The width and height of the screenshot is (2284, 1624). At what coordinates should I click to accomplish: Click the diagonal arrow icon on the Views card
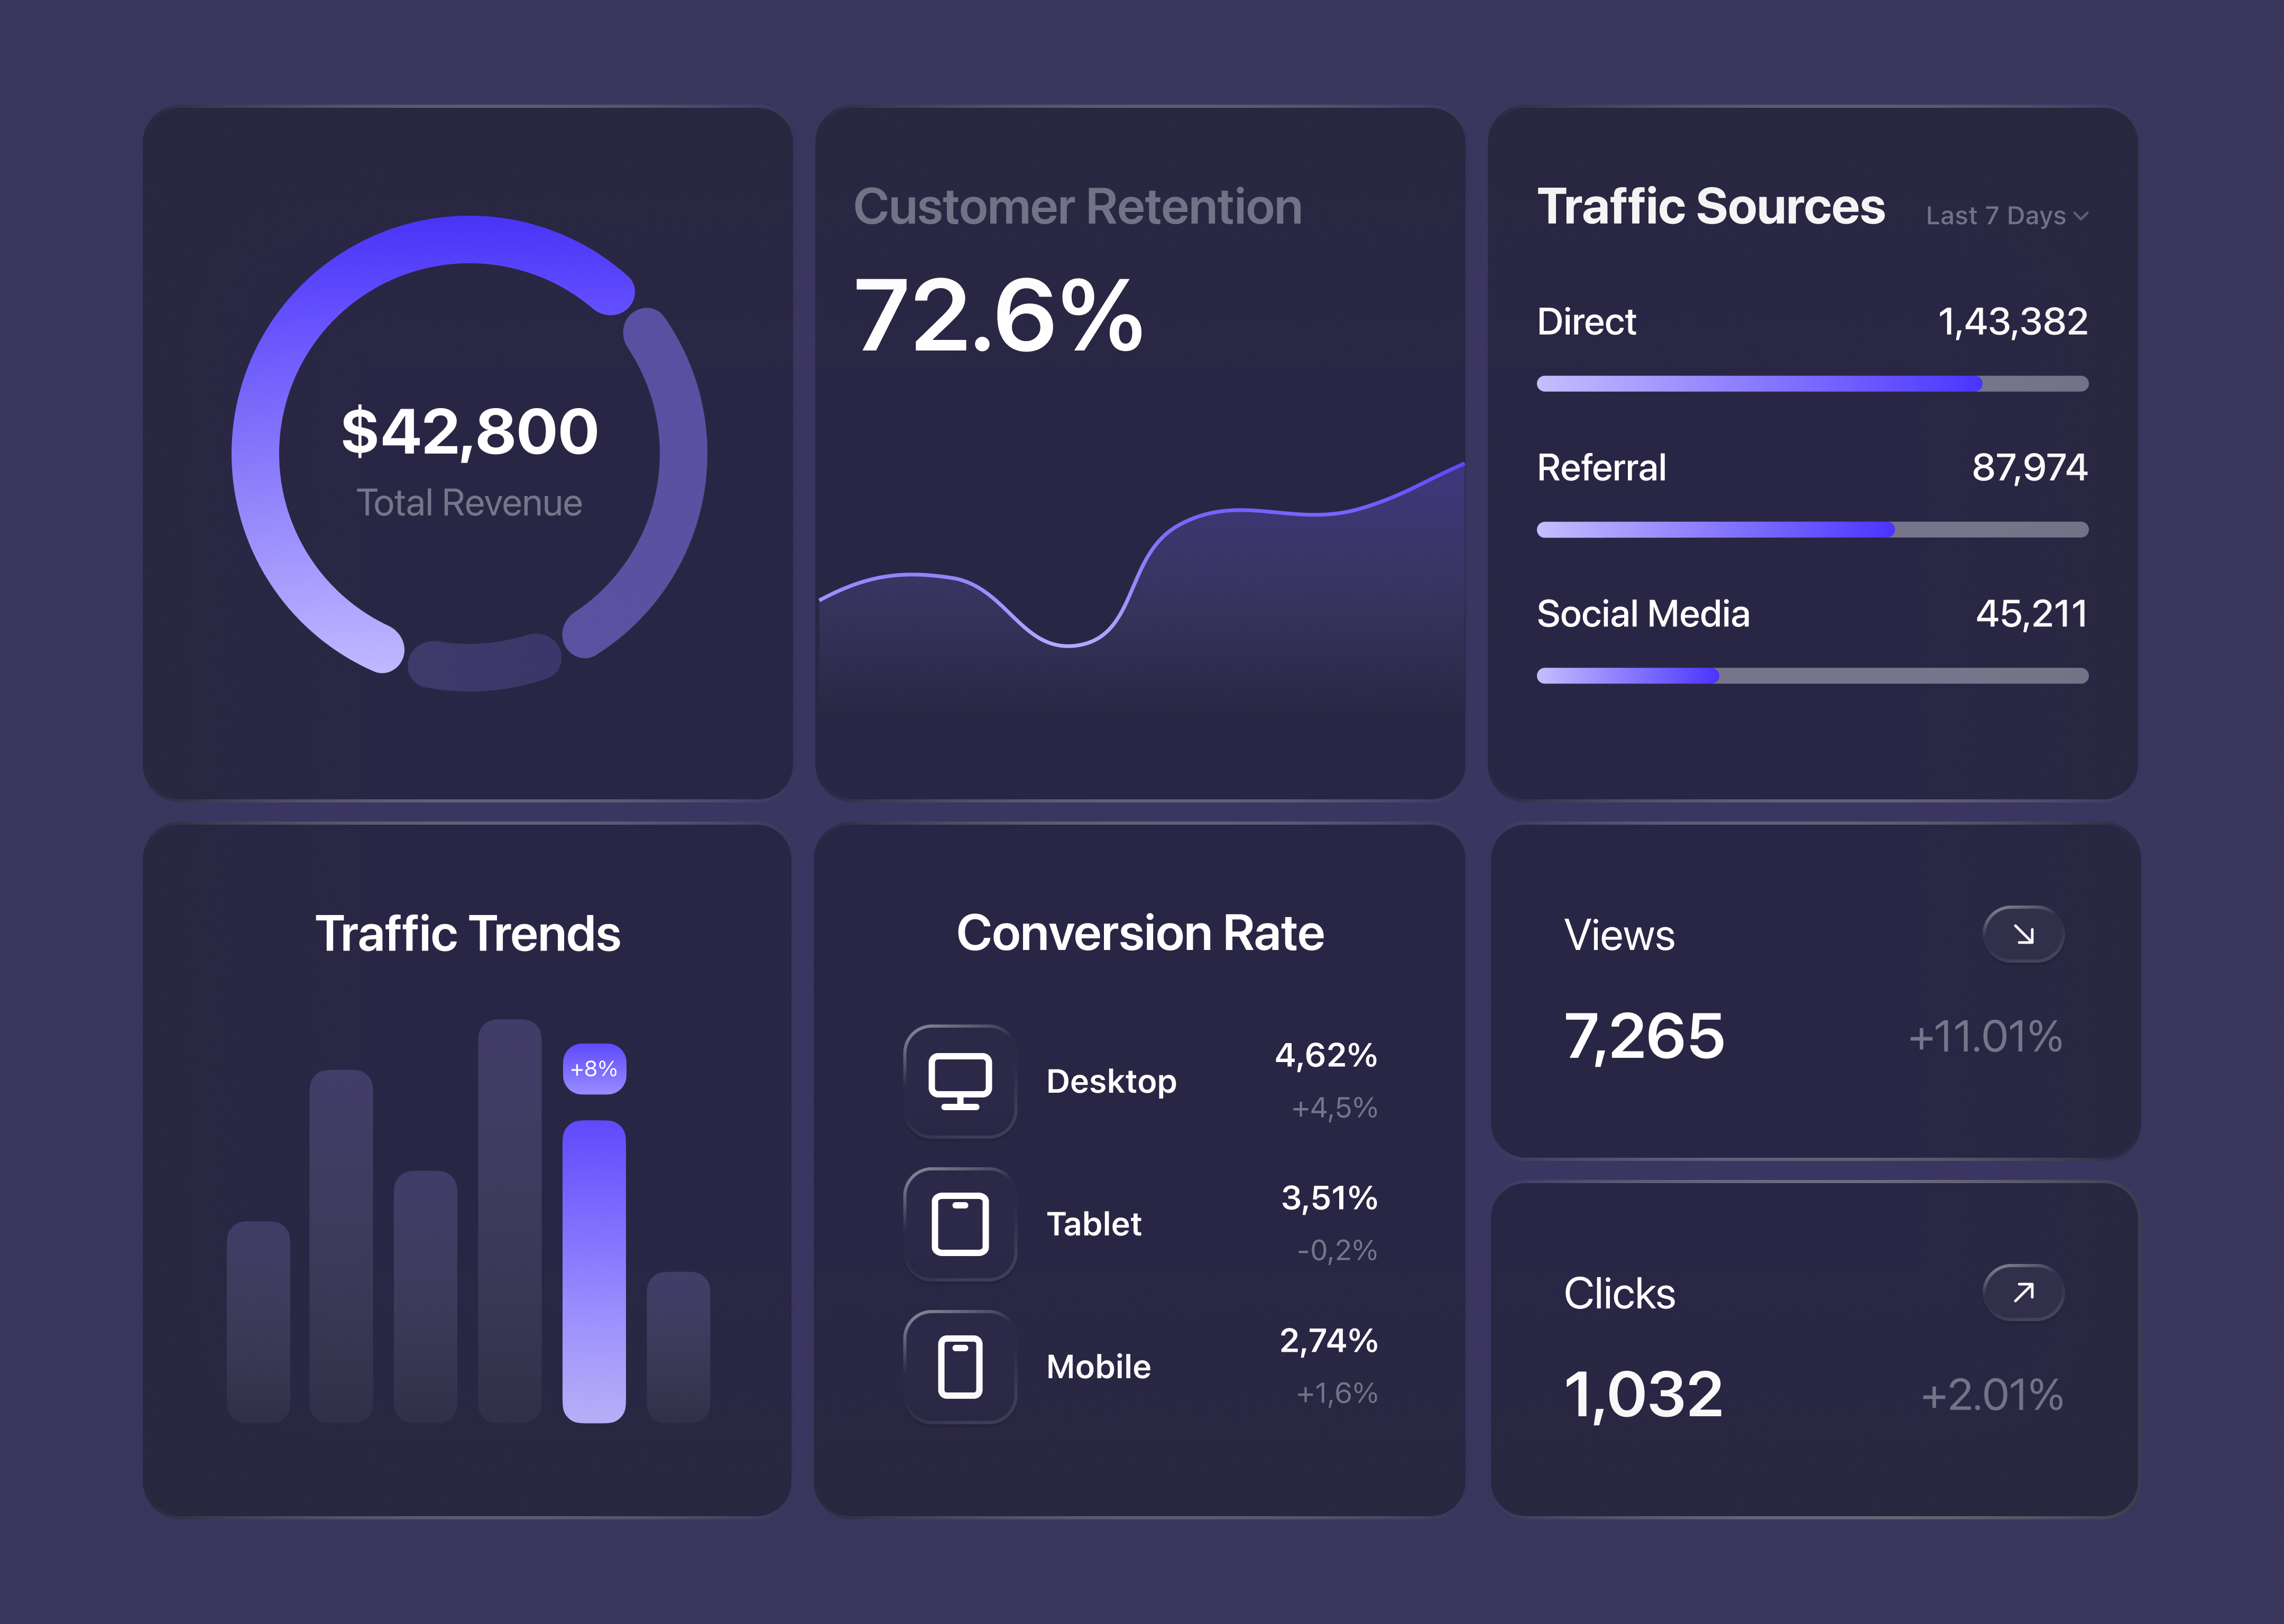pyautogui.click(x=2023, y=935)
